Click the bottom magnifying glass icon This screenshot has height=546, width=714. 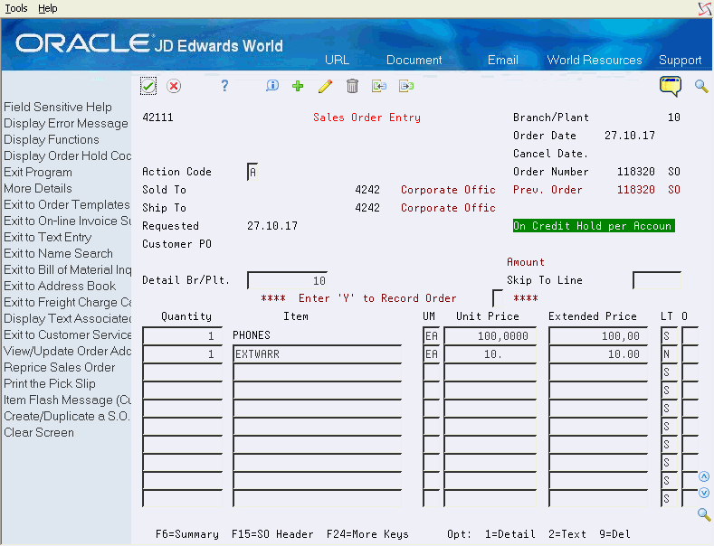(x=704, y=514)
